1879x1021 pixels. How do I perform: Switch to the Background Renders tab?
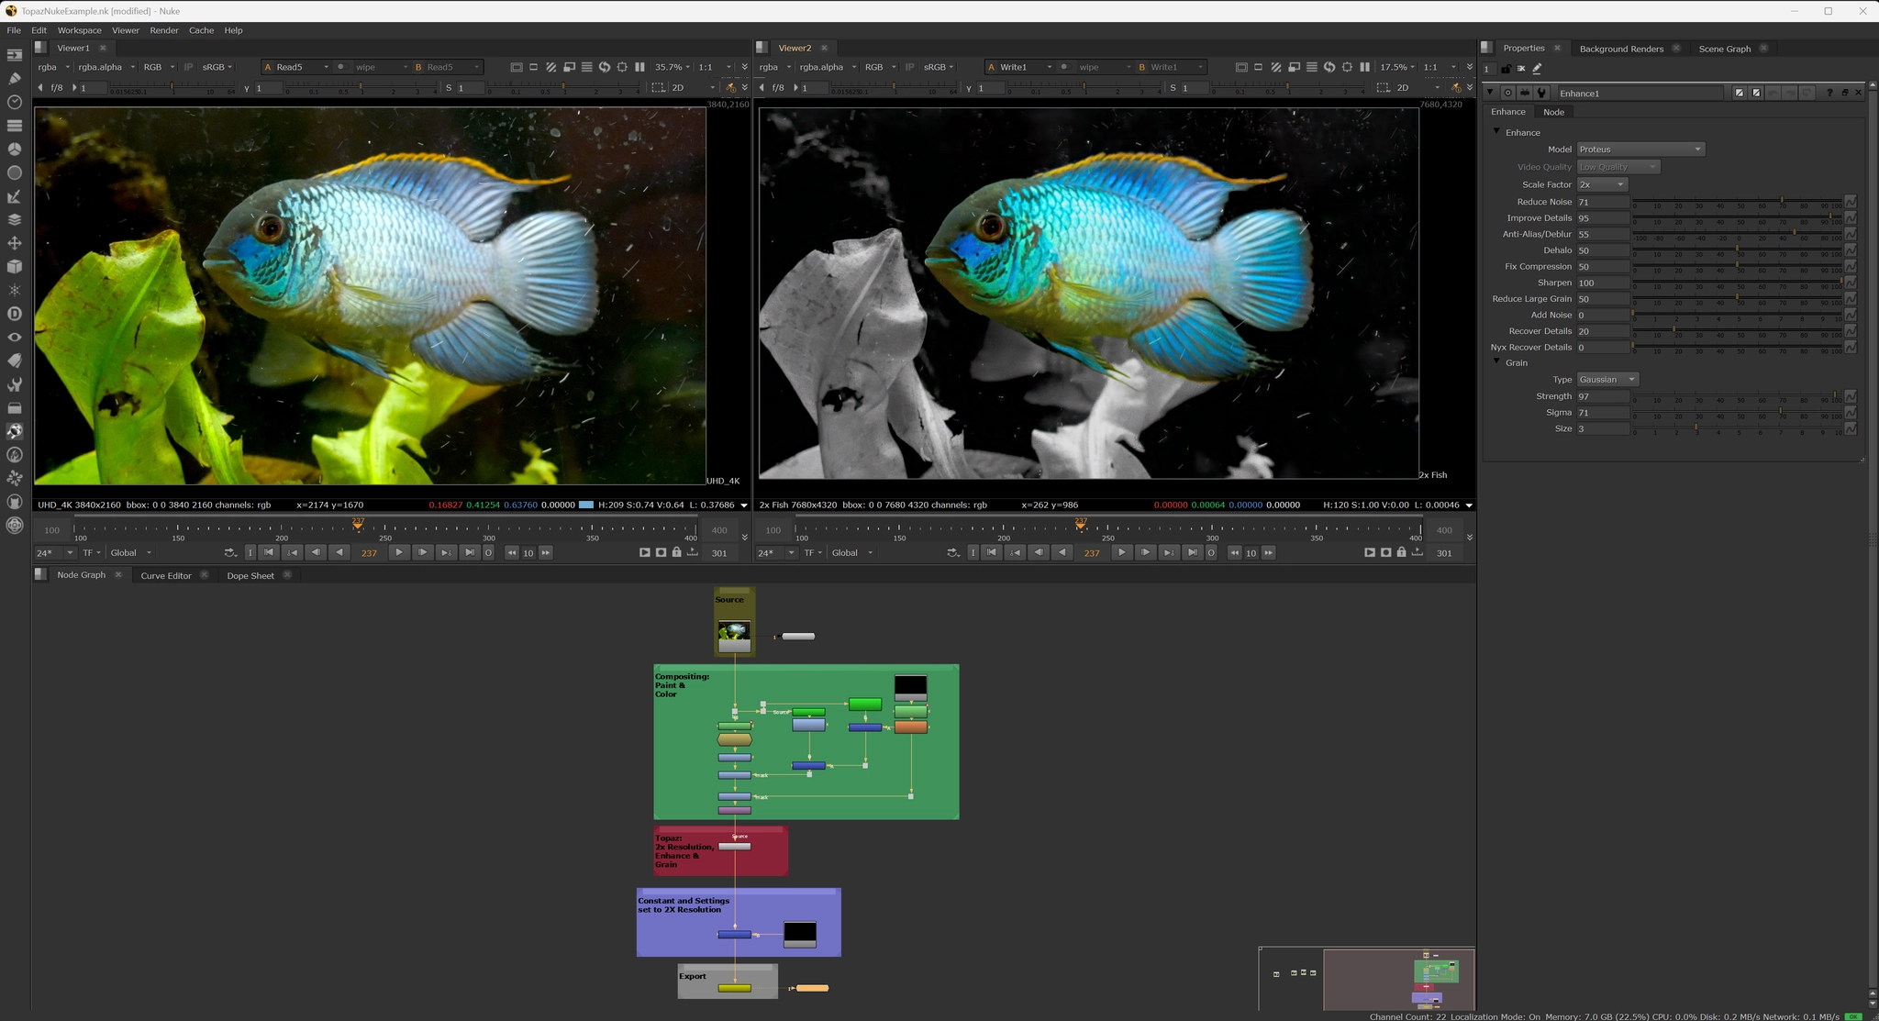click(x=1621, y=49)
